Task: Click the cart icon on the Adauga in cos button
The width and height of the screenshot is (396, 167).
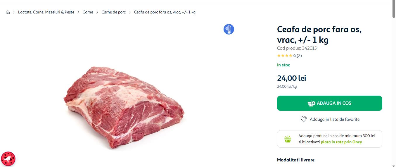Action: 311,103
